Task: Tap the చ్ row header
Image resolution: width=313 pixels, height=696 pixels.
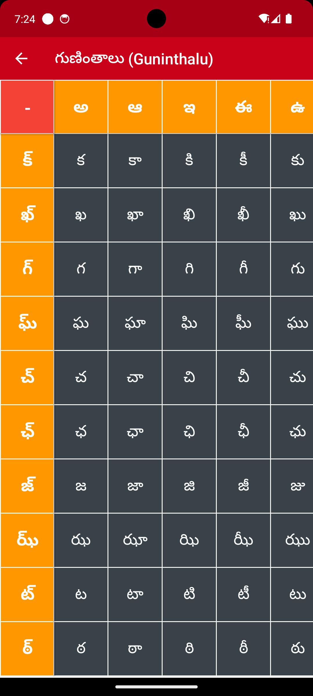Action: [x=27, y=378]
